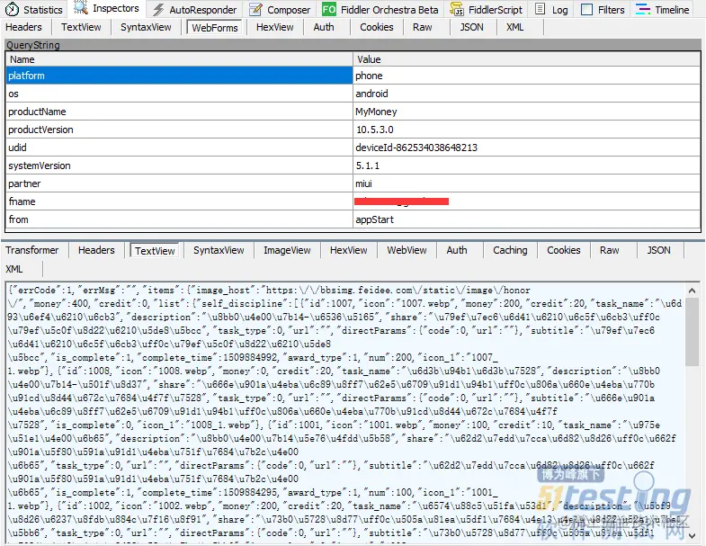This screenshot has width=706, height=546.
Task: Click the FiddlerScript JS icon
Action: [457, 10]
